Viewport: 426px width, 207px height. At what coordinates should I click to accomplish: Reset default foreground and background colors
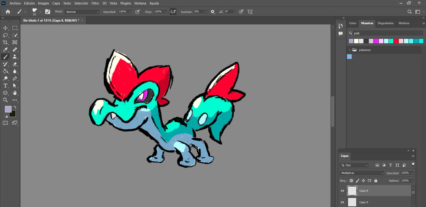[x=6, y=116]
